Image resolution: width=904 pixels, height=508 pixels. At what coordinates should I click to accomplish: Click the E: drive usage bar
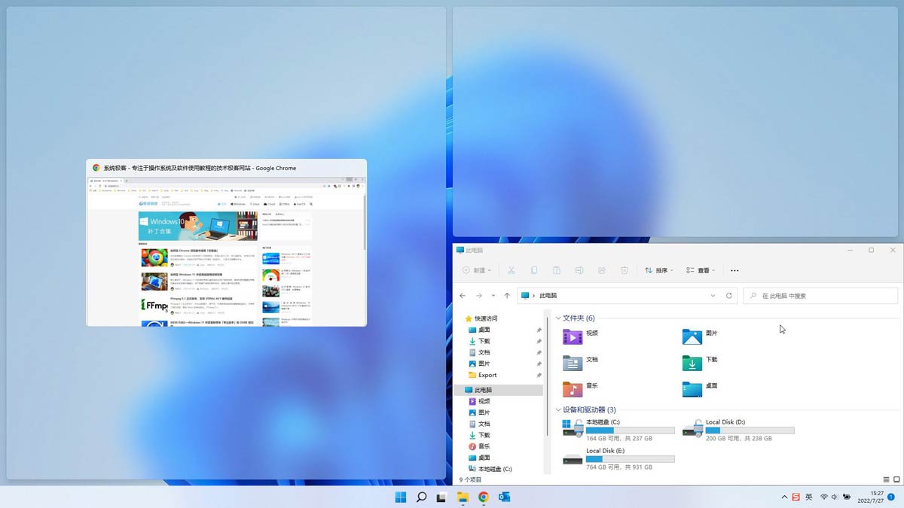coord(630,458)
